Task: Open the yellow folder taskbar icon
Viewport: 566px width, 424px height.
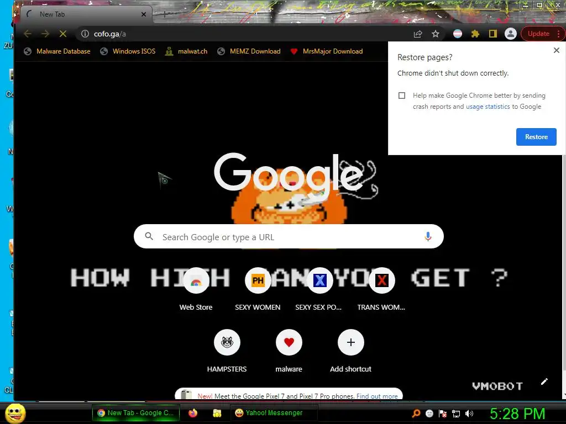Action: click(217, 413)
